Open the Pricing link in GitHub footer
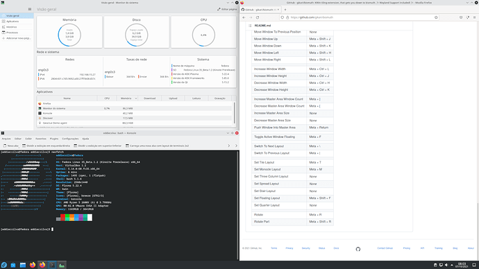The height and width of the screenshot is (269, 479). pyautogui.click(x=407, y=248)
